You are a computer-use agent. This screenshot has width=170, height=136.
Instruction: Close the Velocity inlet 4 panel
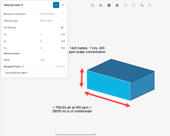[x=63, y=5]
